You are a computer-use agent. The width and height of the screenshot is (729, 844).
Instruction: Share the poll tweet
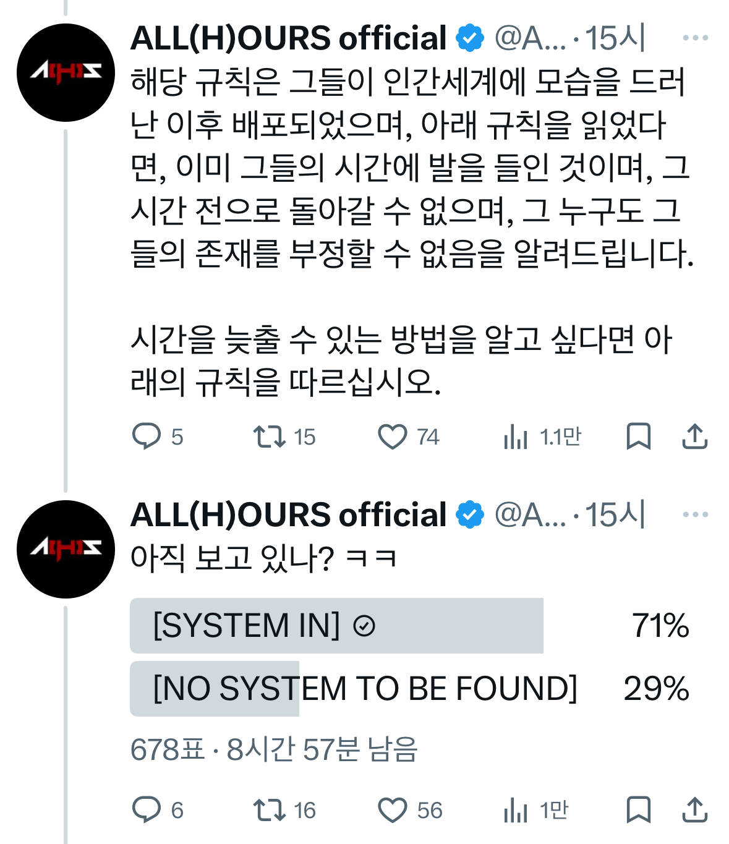pyautogui.click(x=694, y=810)
